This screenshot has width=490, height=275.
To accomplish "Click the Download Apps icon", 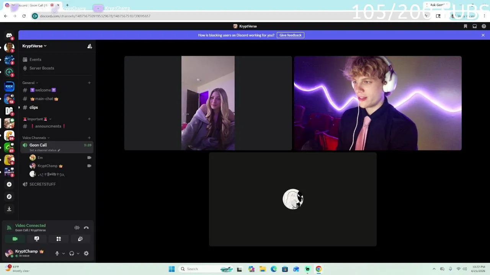I will (9, 209).
